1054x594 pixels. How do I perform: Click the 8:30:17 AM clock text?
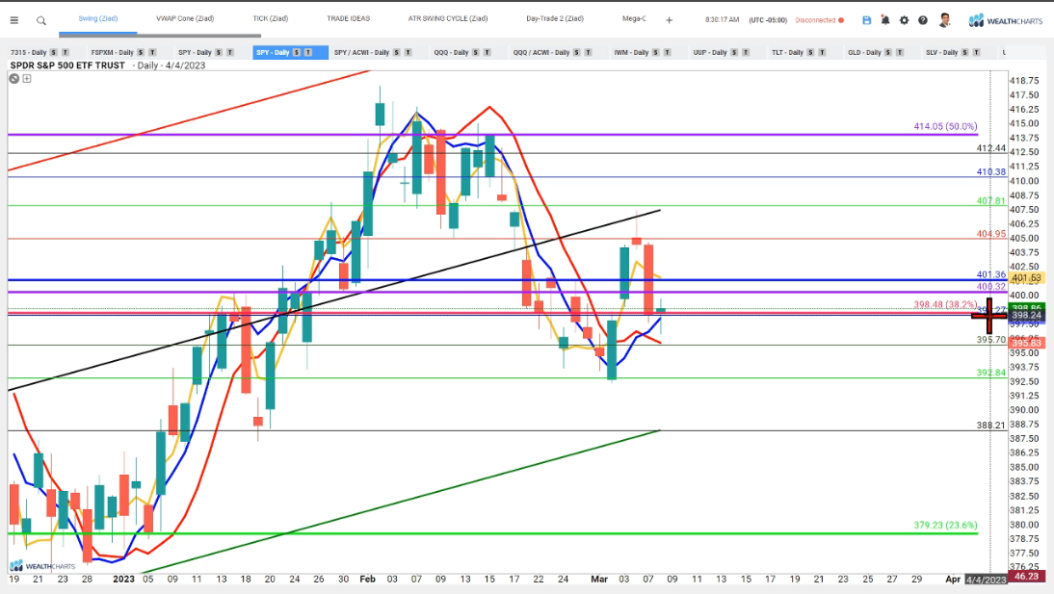(722, 20)
